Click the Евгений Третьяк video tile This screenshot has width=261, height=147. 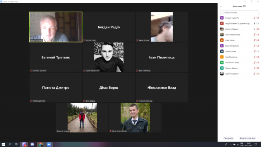point(56,57)
